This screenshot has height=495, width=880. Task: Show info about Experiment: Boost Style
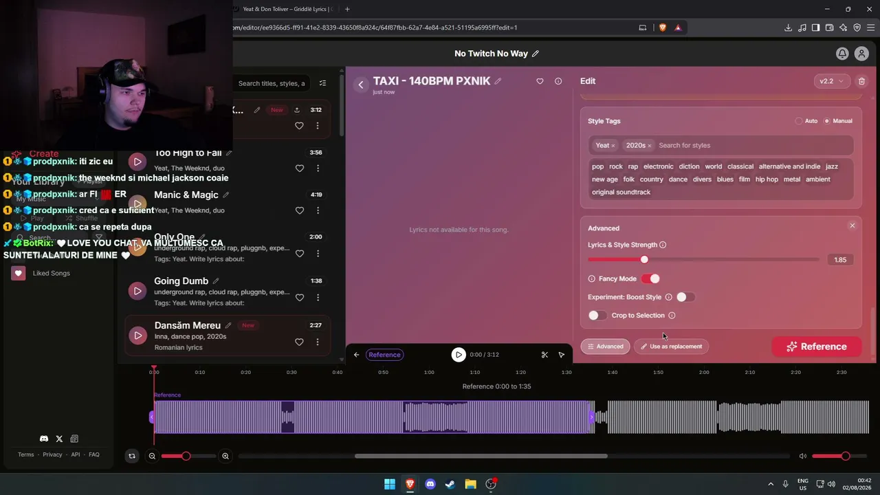coord(668,297)
